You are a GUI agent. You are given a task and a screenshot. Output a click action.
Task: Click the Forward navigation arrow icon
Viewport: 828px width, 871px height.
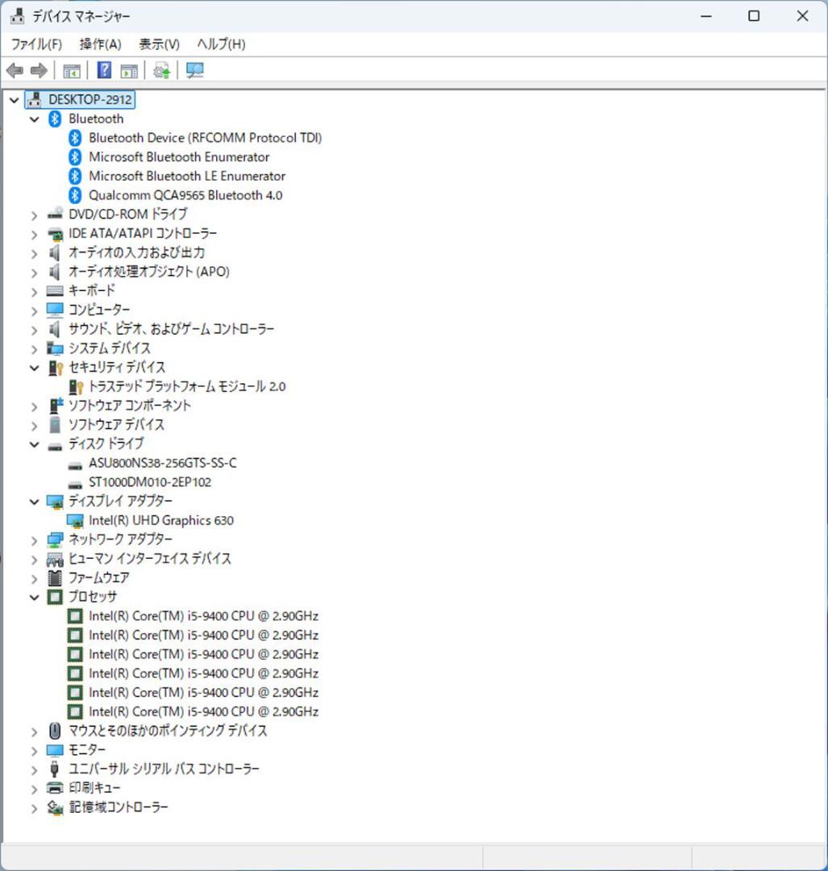(x=38, y=70)
